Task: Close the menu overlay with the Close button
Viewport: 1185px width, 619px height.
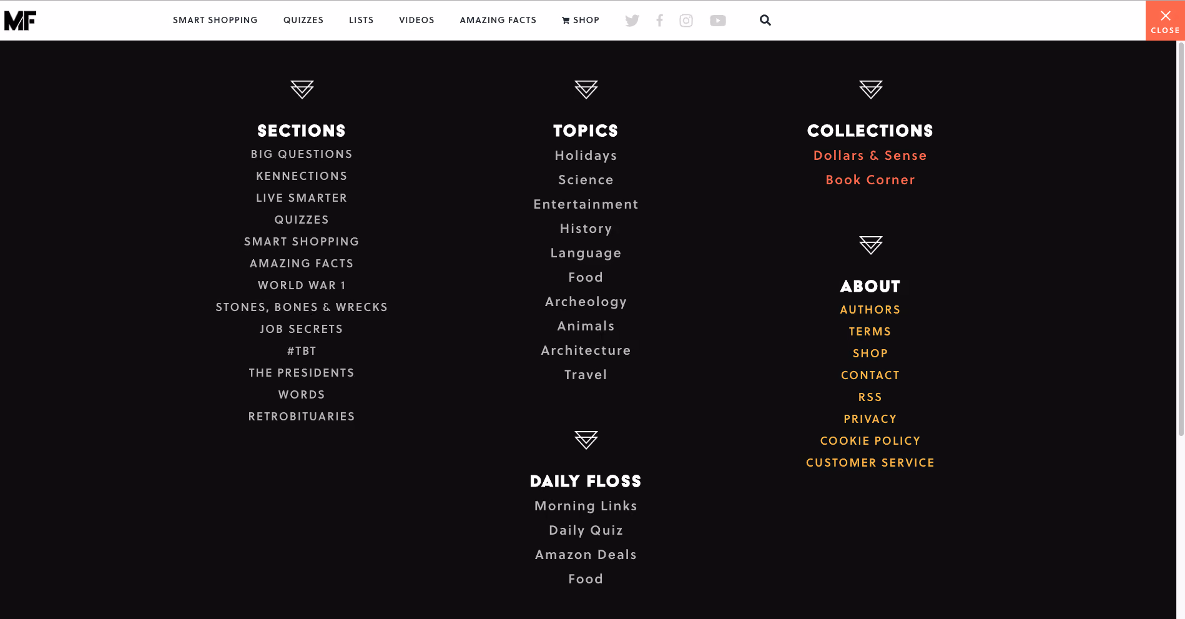Action: pos(1165,21)
